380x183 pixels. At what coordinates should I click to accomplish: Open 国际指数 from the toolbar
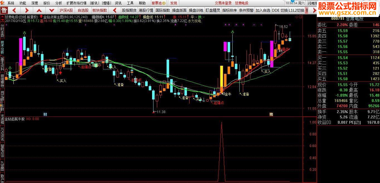pyautogui.click(x=163, y=10)
